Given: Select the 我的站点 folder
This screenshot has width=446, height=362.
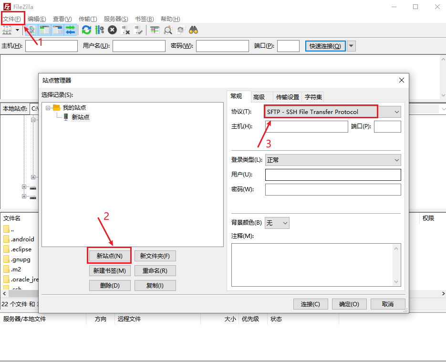Looking at the screenshot, I should point(74,108).
